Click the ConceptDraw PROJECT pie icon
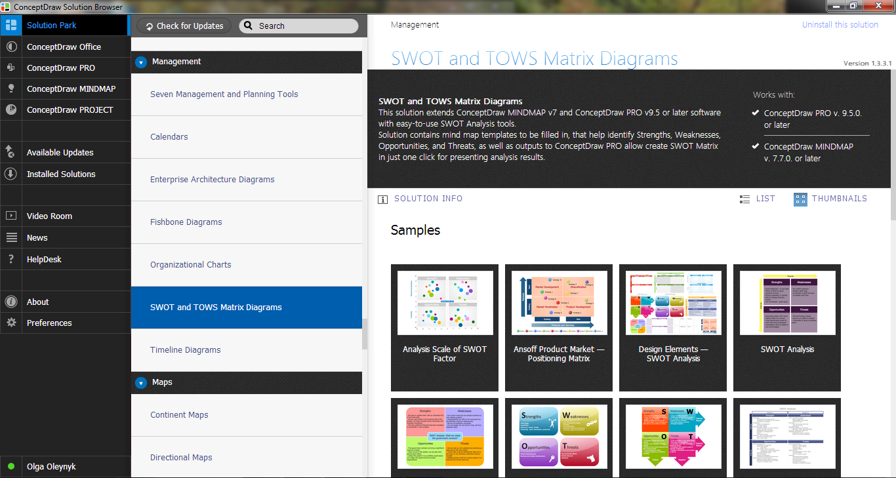Viewport: 896px width, 478px height. [x=10, y=110]
